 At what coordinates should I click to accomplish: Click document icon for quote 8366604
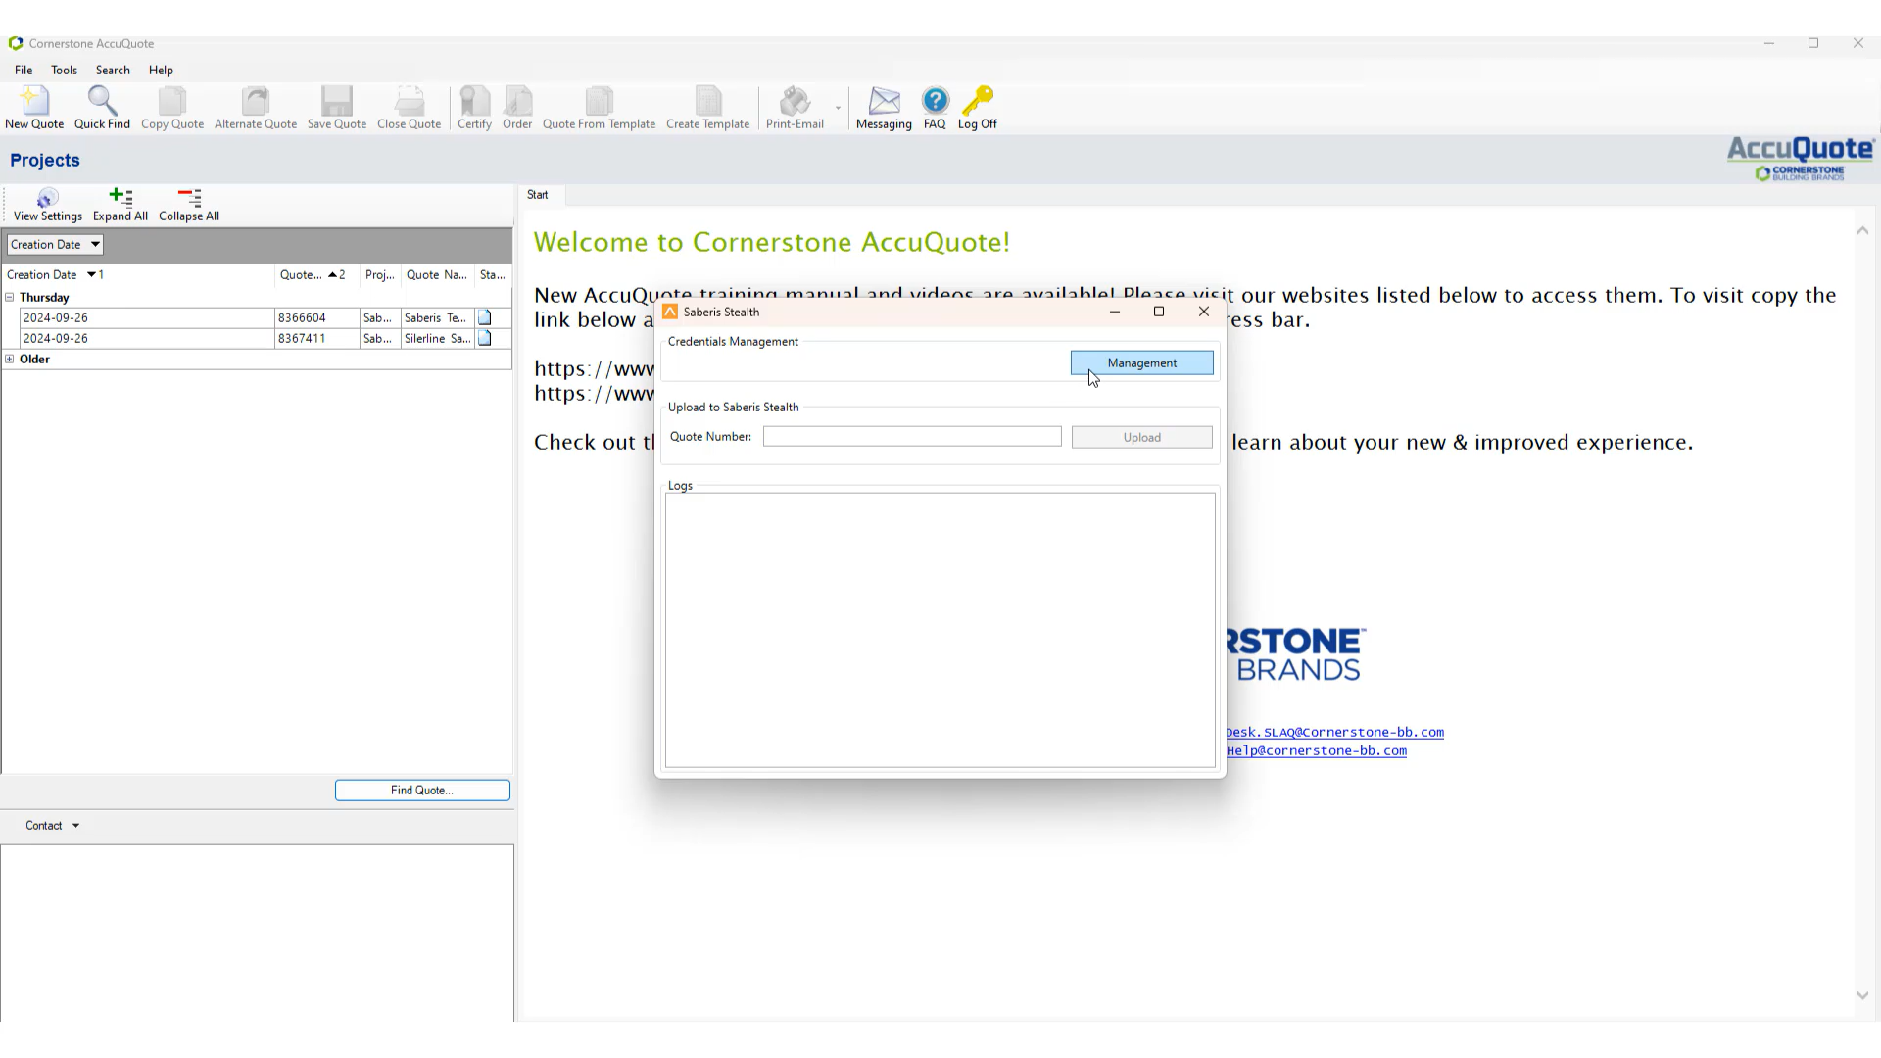485,317
